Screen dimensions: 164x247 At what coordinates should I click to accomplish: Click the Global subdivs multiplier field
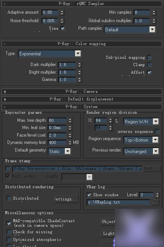[x=142, y=21]
